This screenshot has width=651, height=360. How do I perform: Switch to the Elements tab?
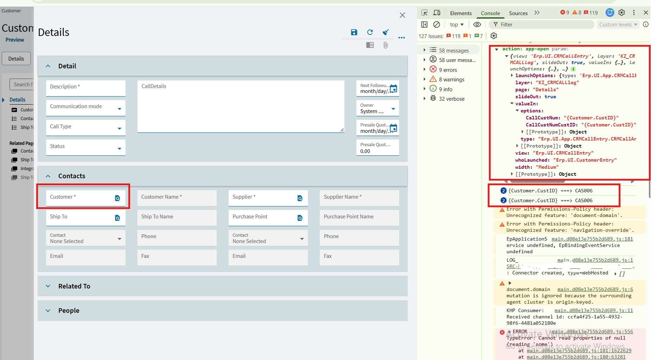click(461, 13)
